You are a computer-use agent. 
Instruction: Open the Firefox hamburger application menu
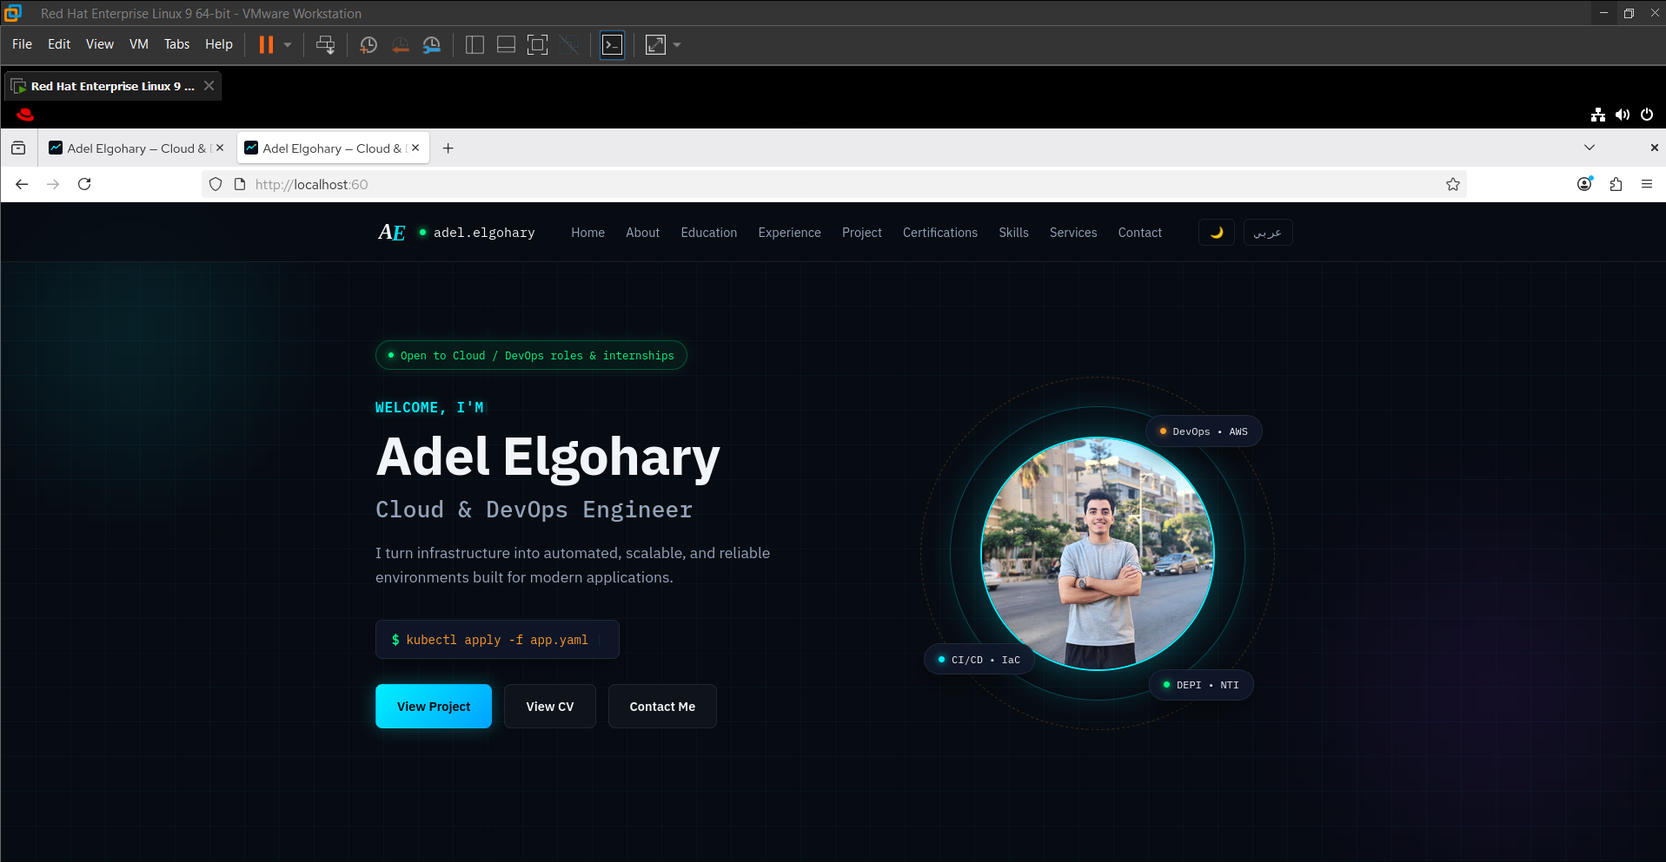coord(1647,184)
